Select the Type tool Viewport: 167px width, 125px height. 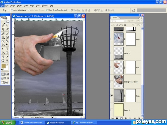tap(7, 49)
